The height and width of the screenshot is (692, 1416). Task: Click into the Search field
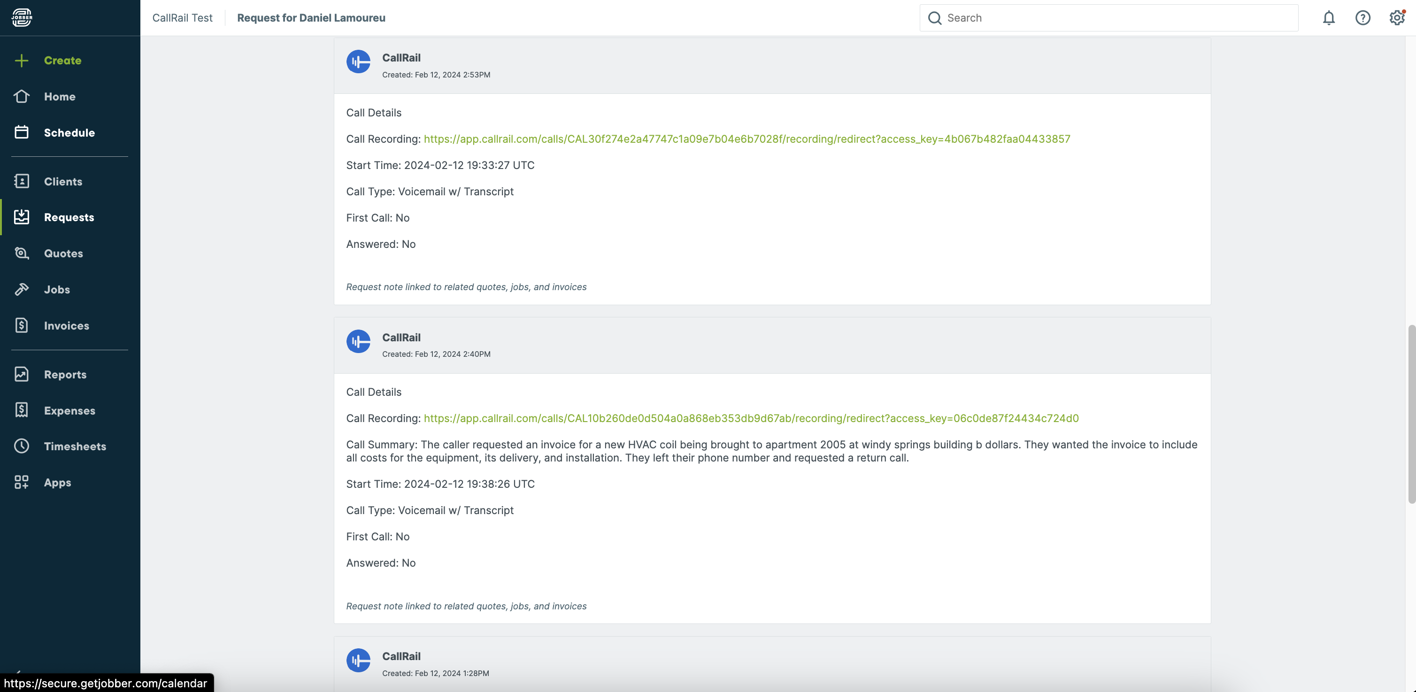1116,18
